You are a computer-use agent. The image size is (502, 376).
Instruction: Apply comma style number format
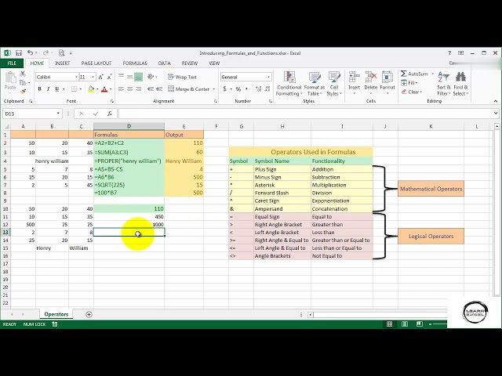coord(246,89)
